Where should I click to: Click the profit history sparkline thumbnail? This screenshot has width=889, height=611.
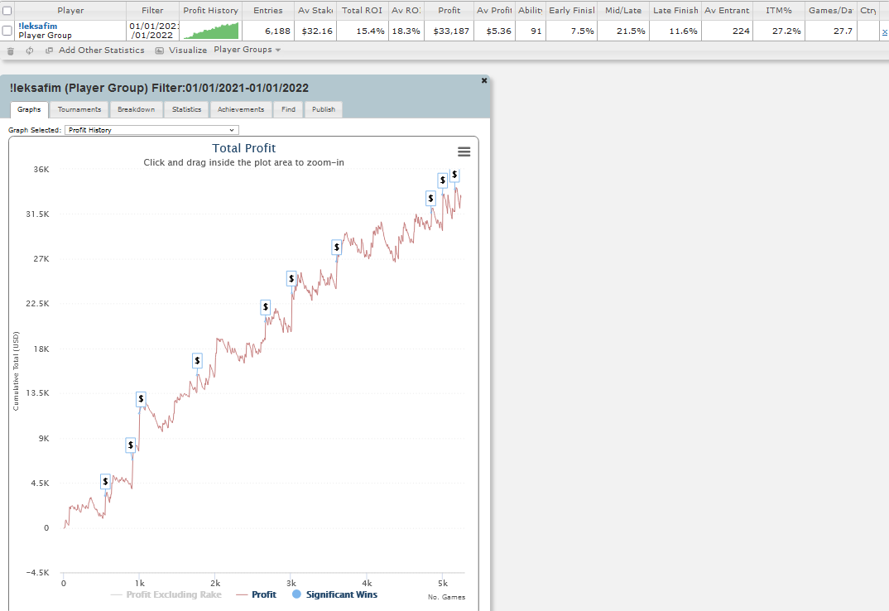pos(211,31)
